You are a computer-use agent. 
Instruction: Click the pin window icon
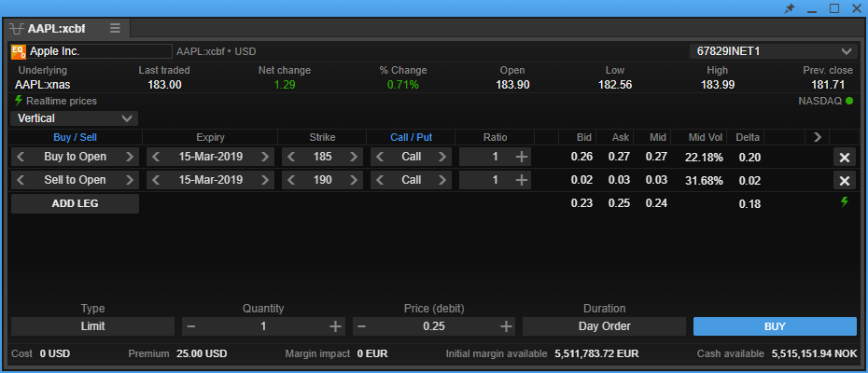(x=790, y=8)
